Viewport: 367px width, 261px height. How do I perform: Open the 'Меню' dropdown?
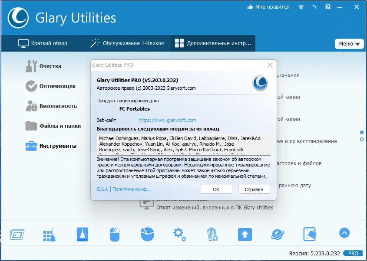point(349,44)
